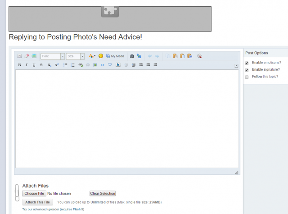Toggle the Enable signature checkbox
Screen dimensions: 288x214
[x=247, y=70]
